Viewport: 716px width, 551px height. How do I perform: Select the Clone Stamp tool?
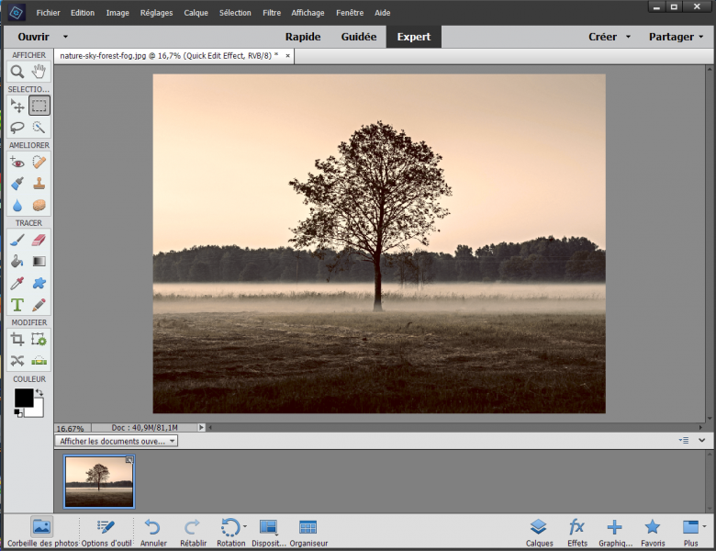(39, 184)
